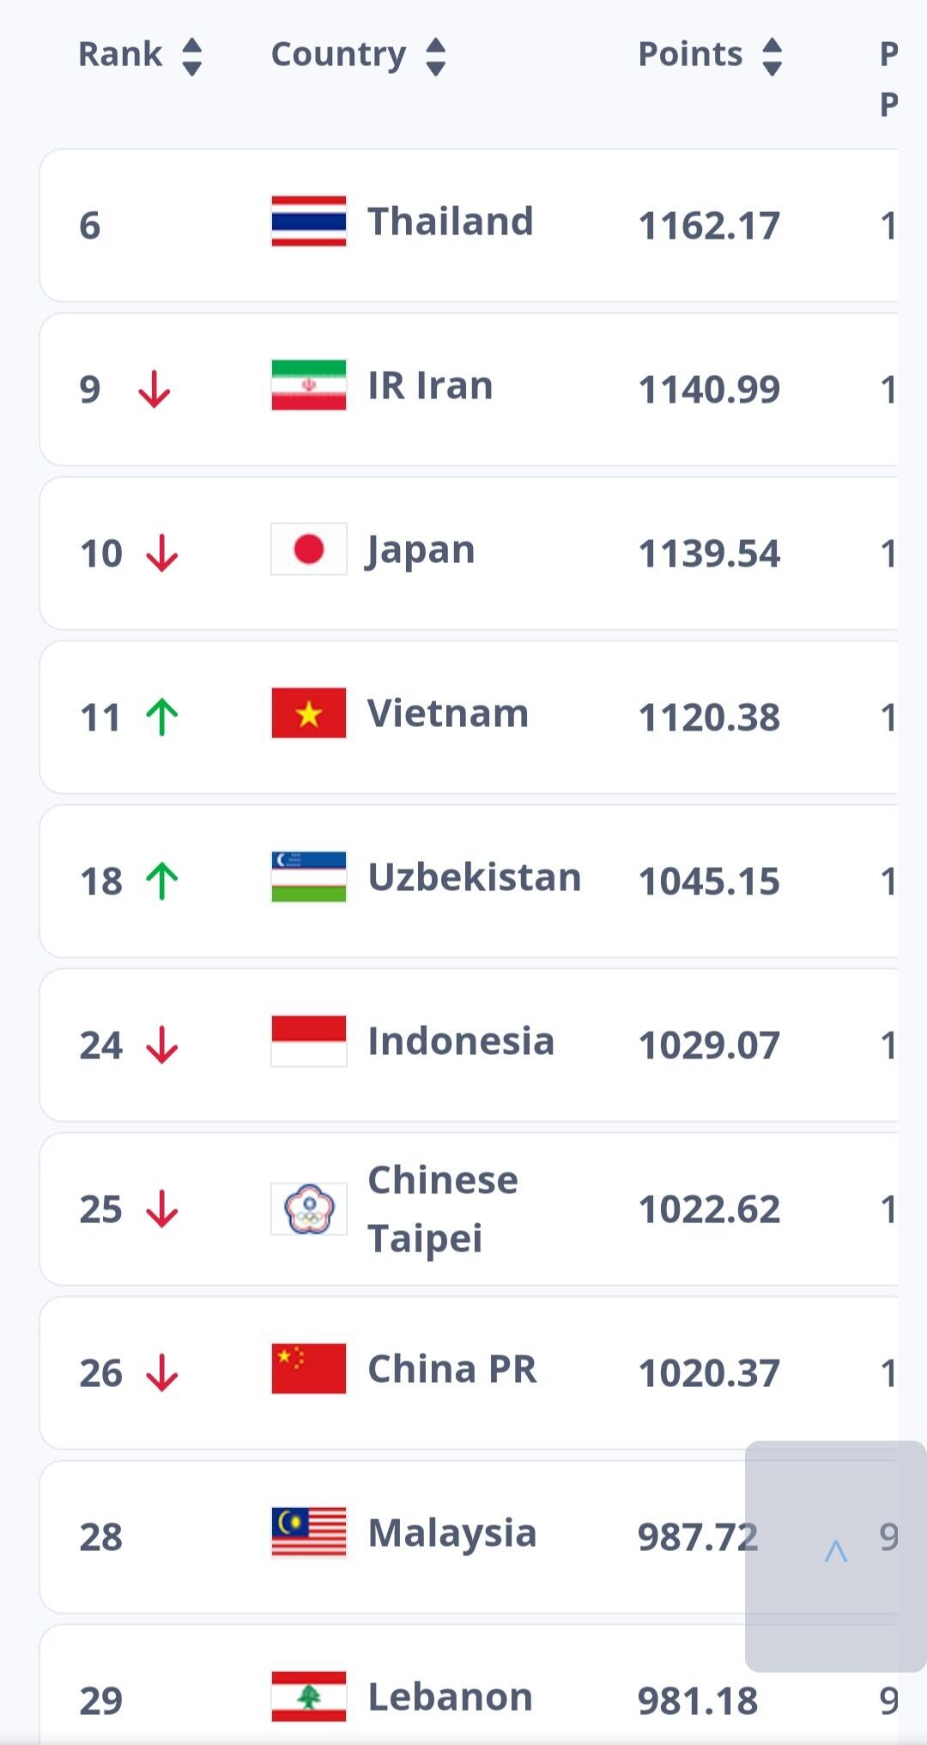This screenshot has width=927, height=1745.
Task: Open the Indonesia country link
Action: tap(460, 1041)
